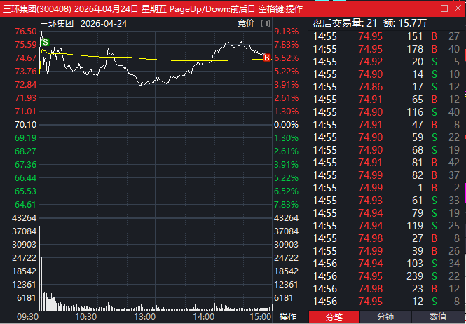Switch to the 分笔 tab
The height and width of the screenshot is (324, 466).
(334, 317)
